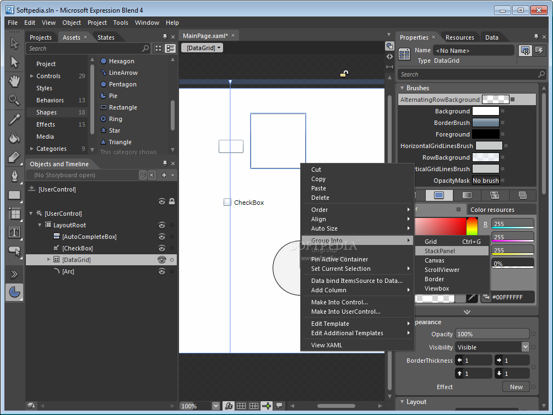
Task: Select the Pen tool
Action: pos(14,176)
